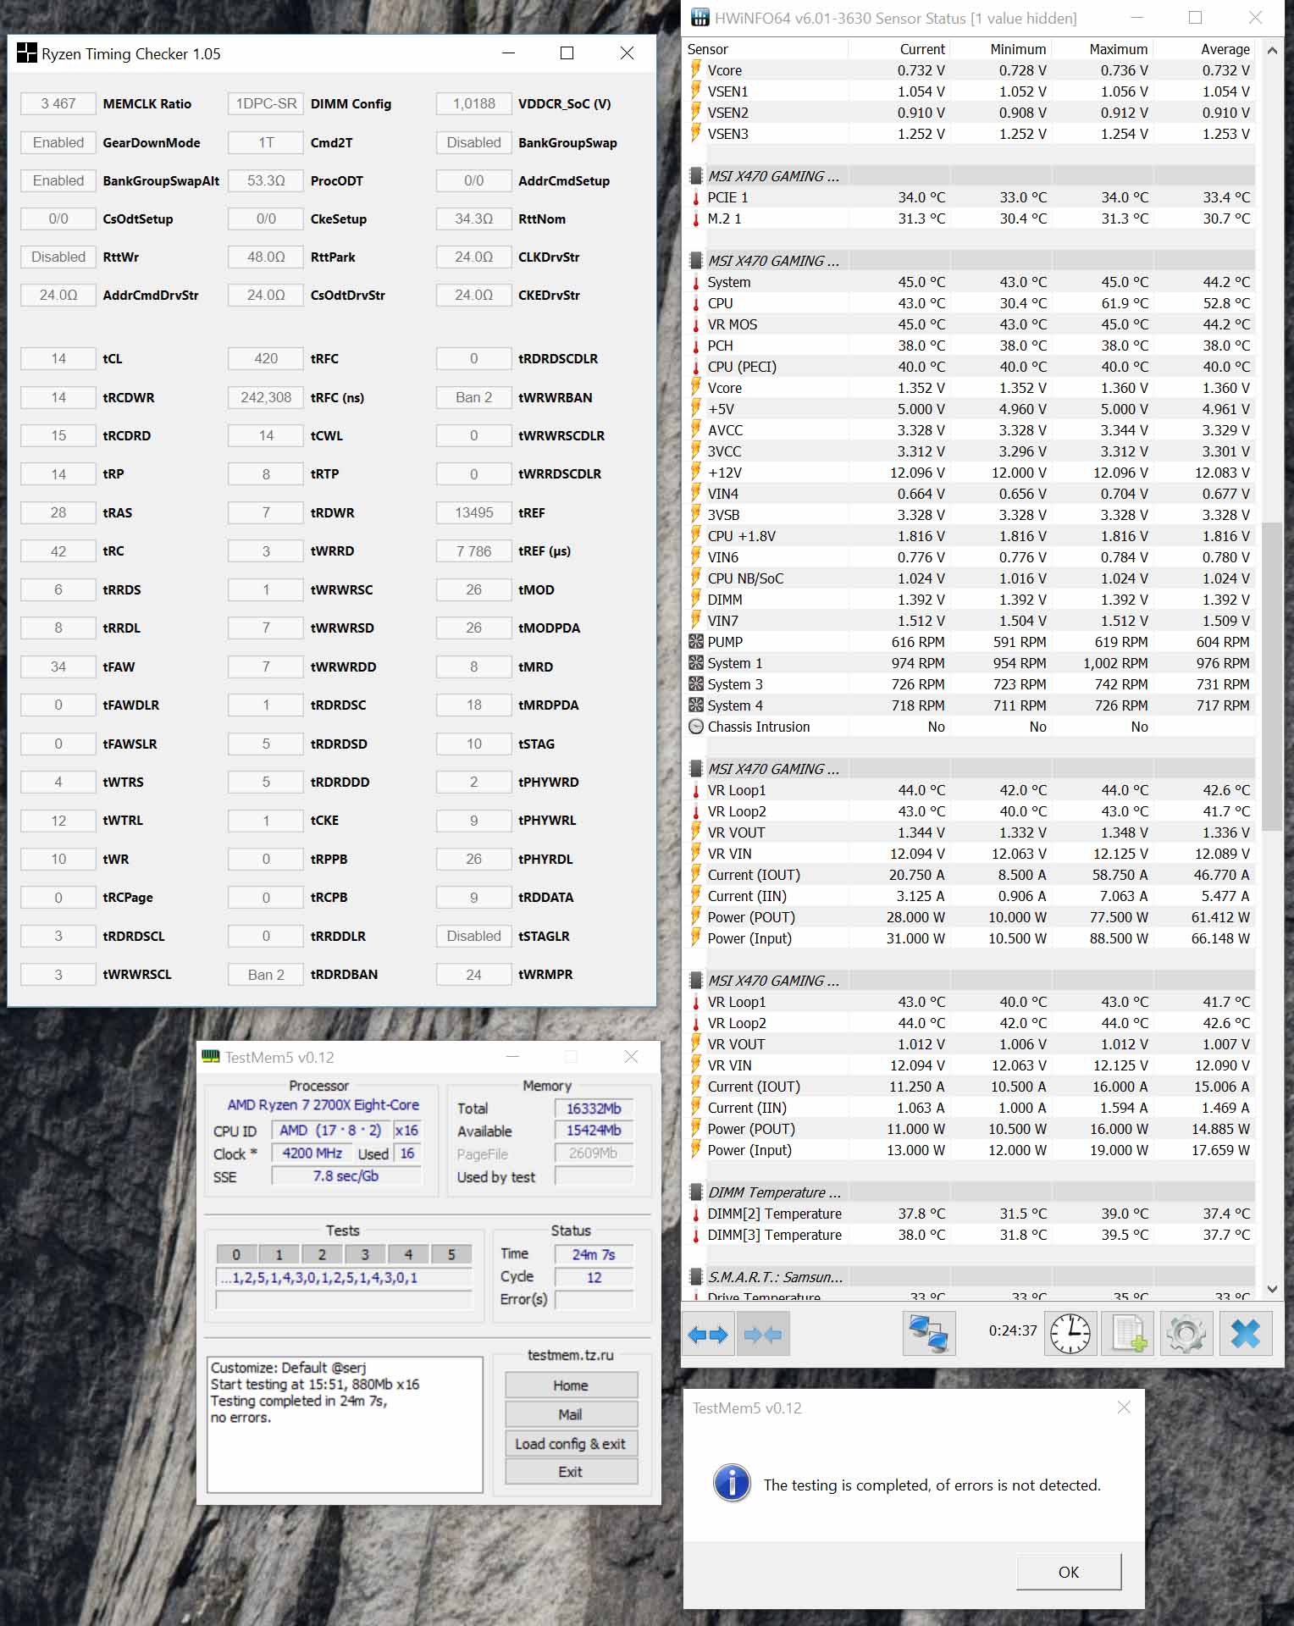Sort by the Sensor column header

click(x=766, y=49)
